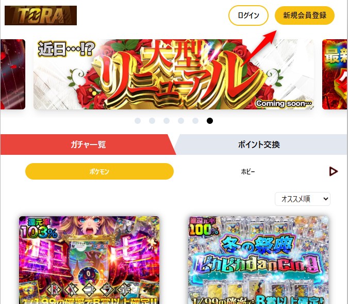Select the ホビー category

point(248,171)
